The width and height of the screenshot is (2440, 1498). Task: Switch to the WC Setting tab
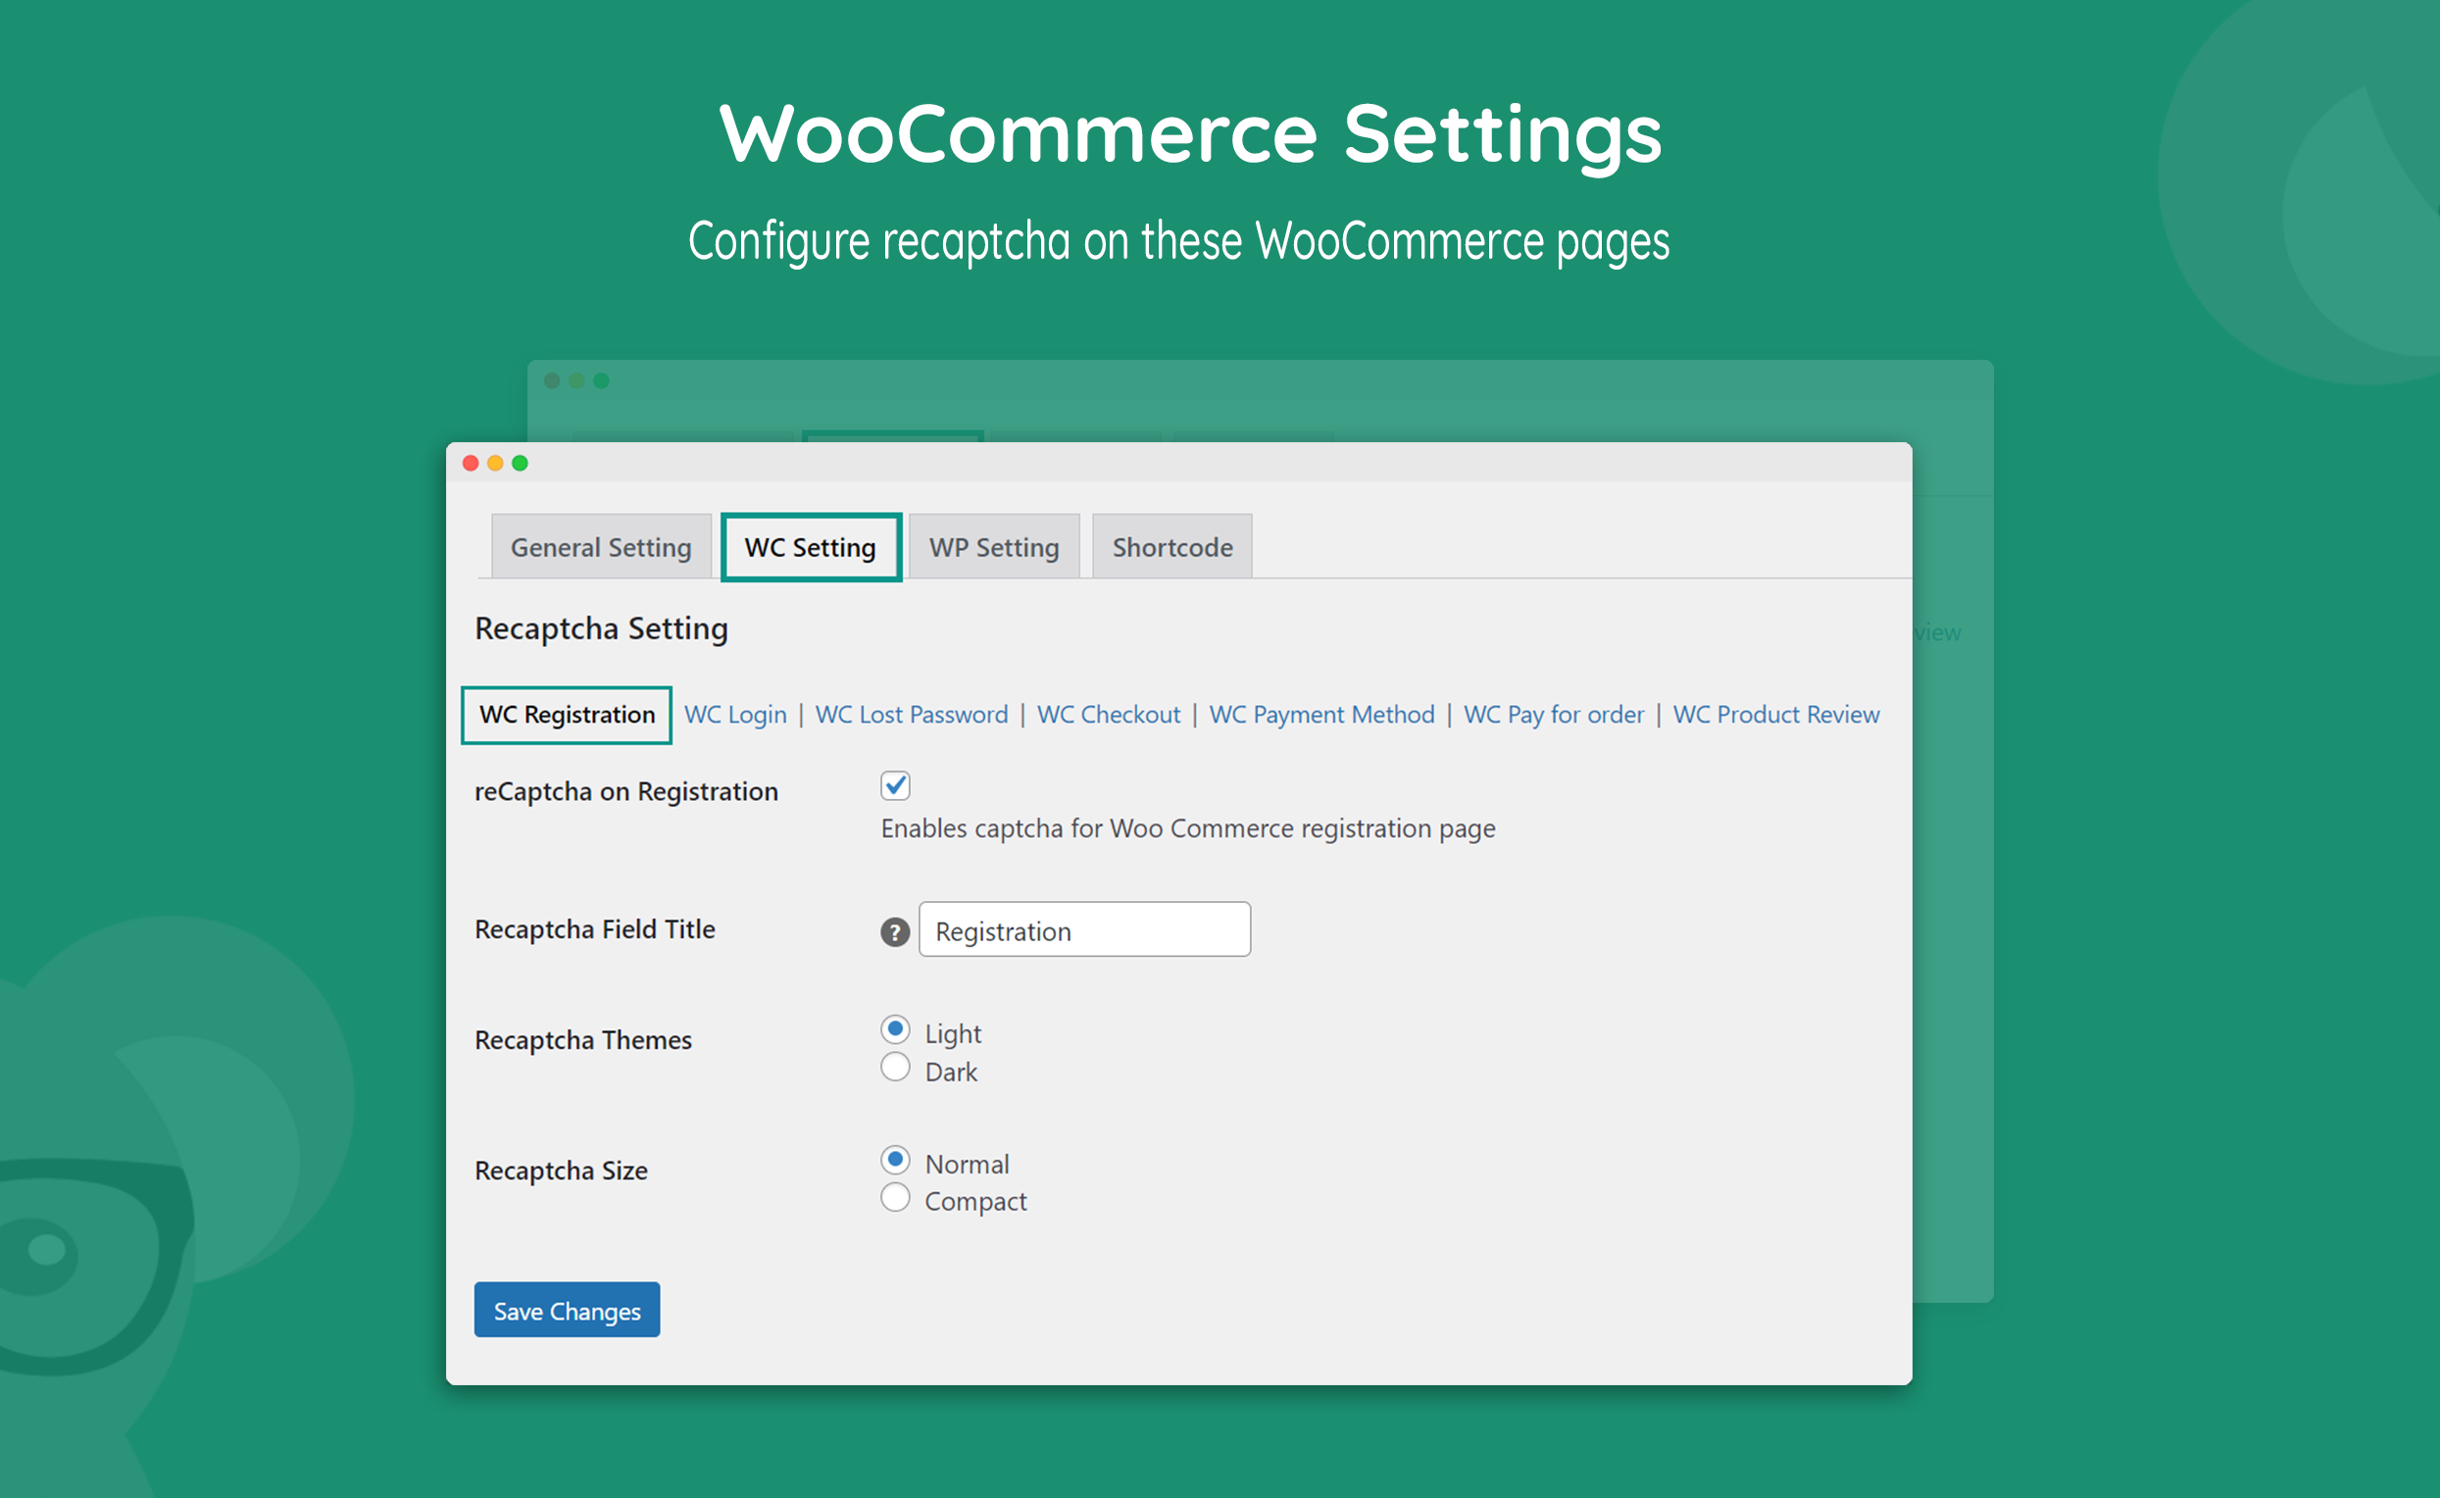pyautogui.click(x=811, y=547)
